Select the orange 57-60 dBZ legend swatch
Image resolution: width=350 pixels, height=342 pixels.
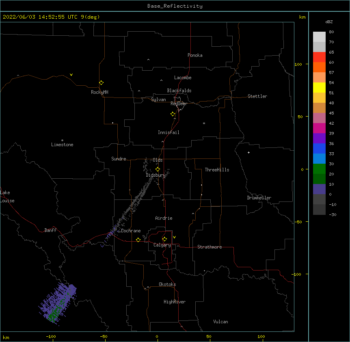(319, 67)
